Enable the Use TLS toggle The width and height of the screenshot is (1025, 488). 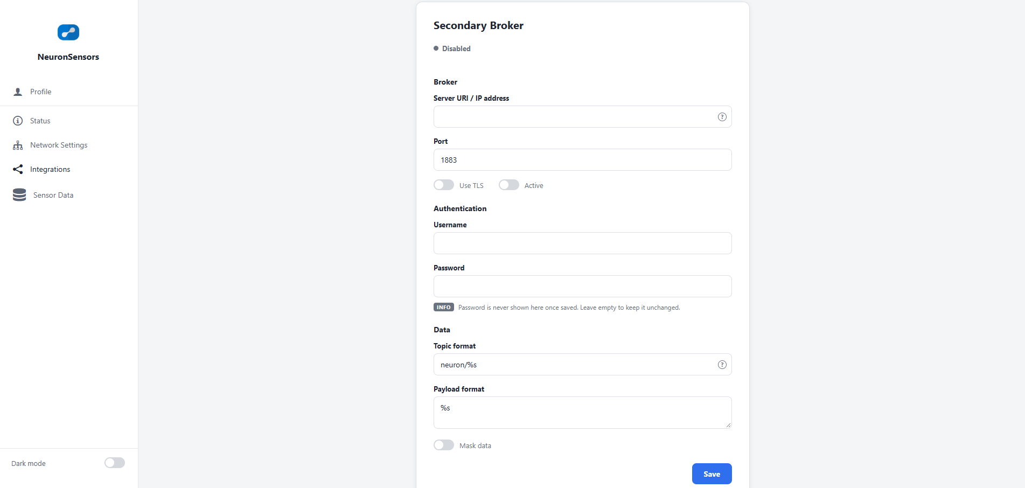point(444,185)
